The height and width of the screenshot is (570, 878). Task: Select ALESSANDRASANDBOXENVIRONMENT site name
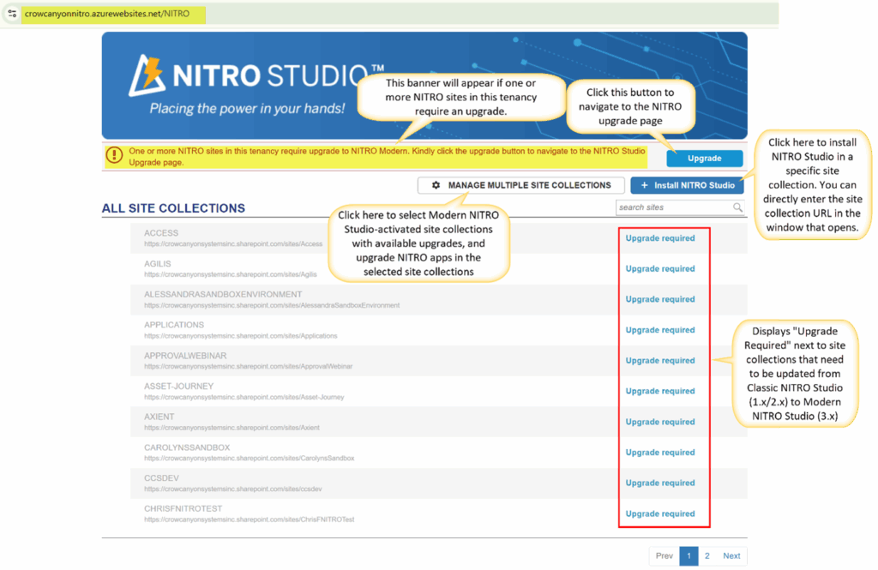point(223,294)
